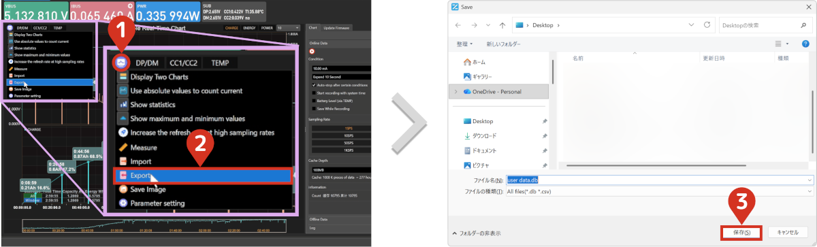The height and width of the screenshot is (247, 817).
Task: Click the Increase refresh rate icon in enlarged menu
Action: click(123, 133)
